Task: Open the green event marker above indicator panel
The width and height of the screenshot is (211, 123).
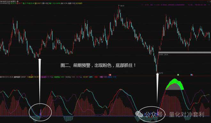Action: (178, 75)
